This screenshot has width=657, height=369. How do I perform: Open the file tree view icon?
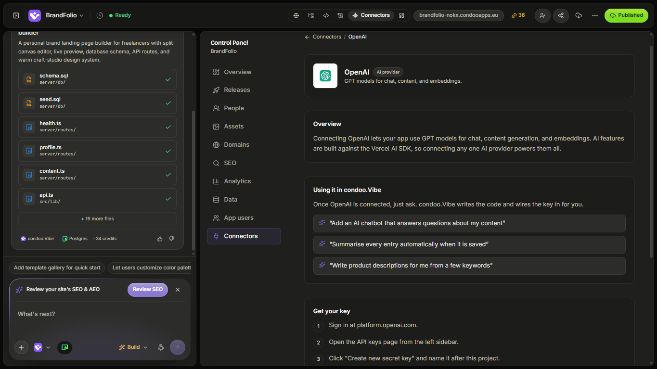[x=311, y=15]
